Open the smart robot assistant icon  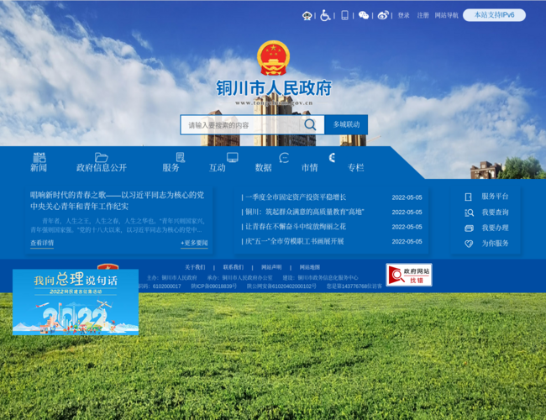tap(307, 16)
